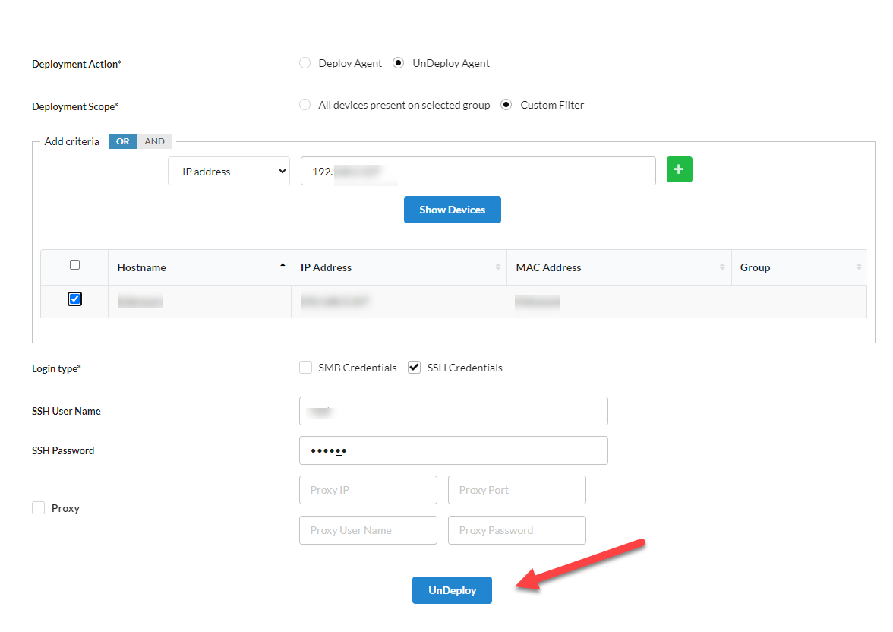Select the Deploy Agent radio button
893x632 pixels.
pyautogui.click(x=305, y=62)
